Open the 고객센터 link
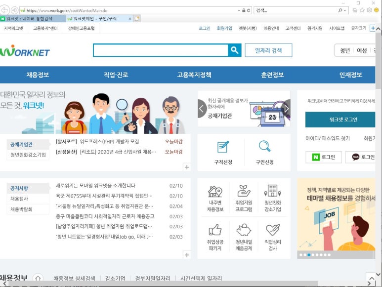The width and height of the screenshot is (382, 287). coord(293,28)
